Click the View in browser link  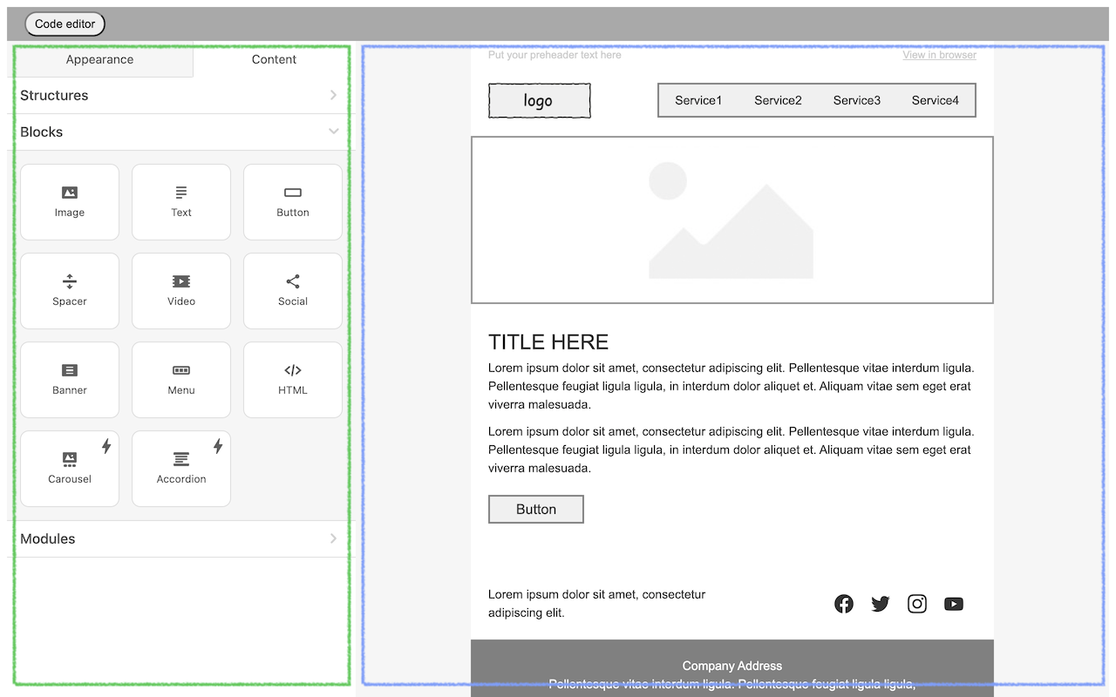coord(939,55)
